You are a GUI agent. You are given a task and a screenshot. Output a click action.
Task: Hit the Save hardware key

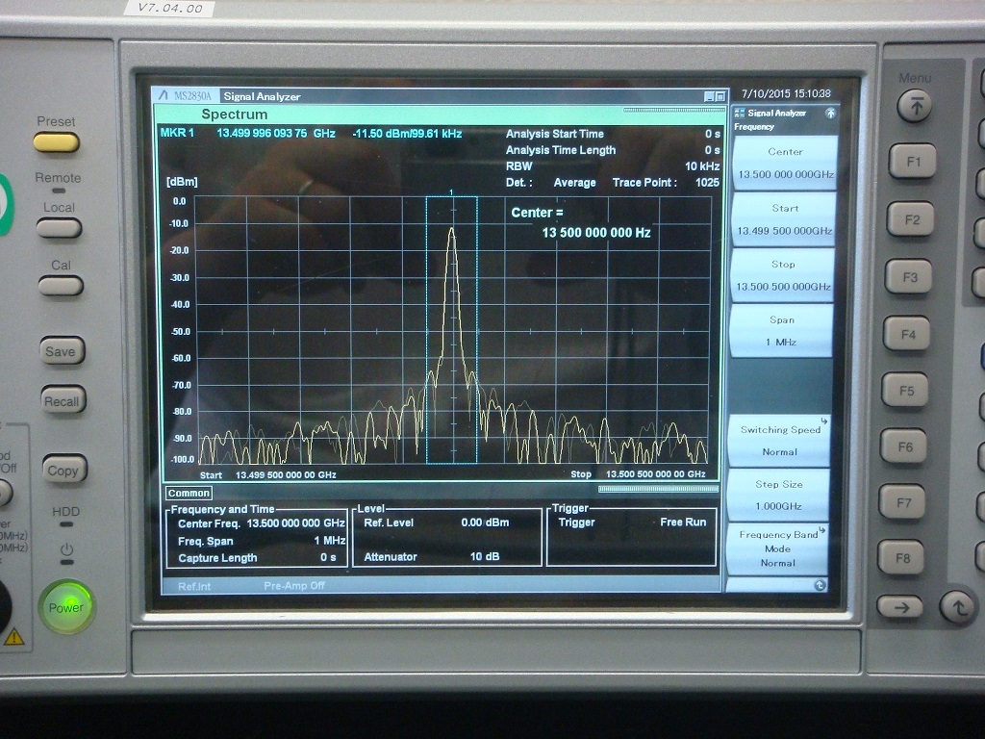[x=62, y=350]
